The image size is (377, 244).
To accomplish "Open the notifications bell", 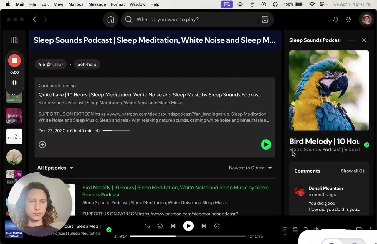I will coord(335,19).
